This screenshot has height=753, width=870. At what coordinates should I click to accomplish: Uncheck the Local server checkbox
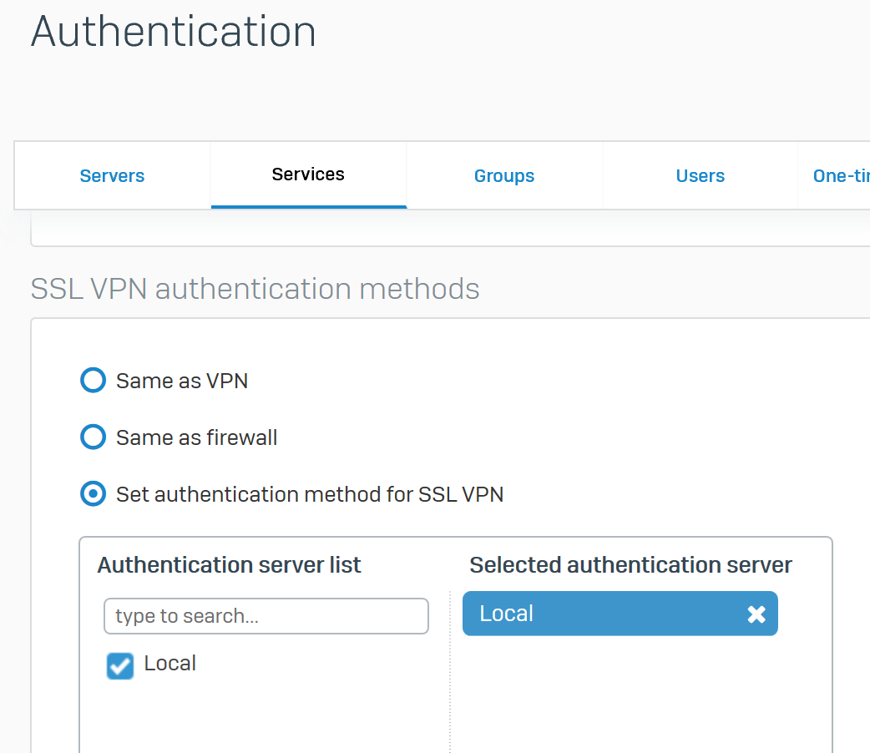coord(120,665)
